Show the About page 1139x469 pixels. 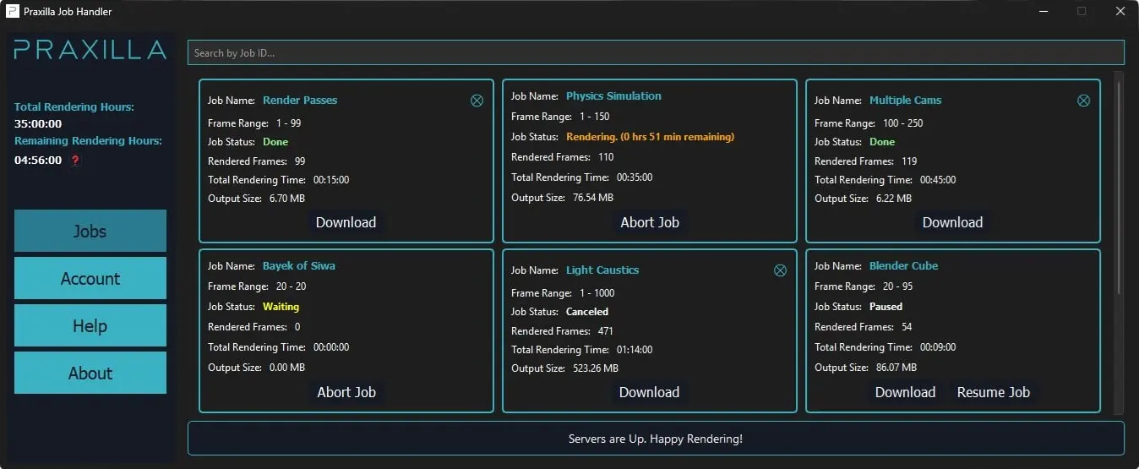pos(90,374)
